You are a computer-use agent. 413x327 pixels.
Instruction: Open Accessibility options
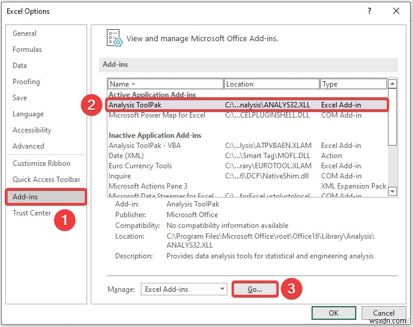[32, 130]
